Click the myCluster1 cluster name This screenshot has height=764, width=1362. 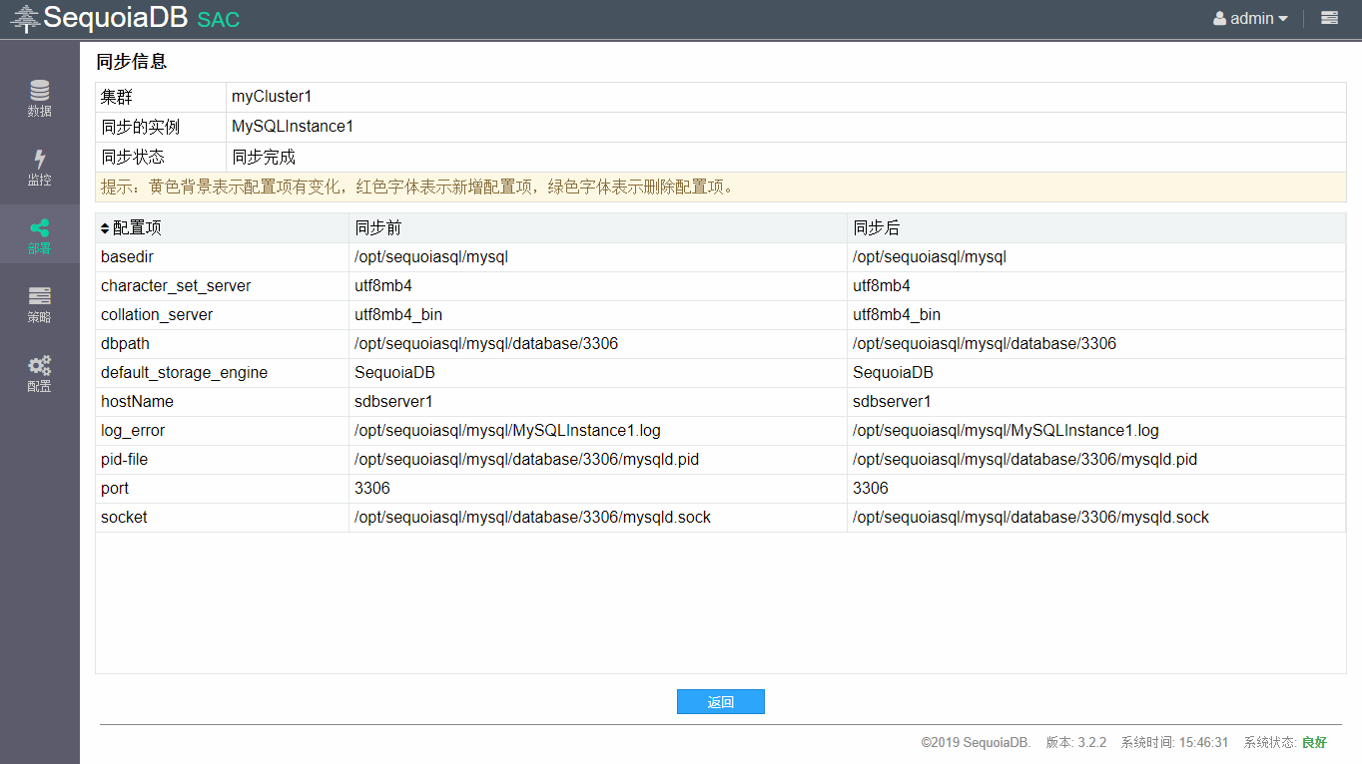click(x=272, y=97)
